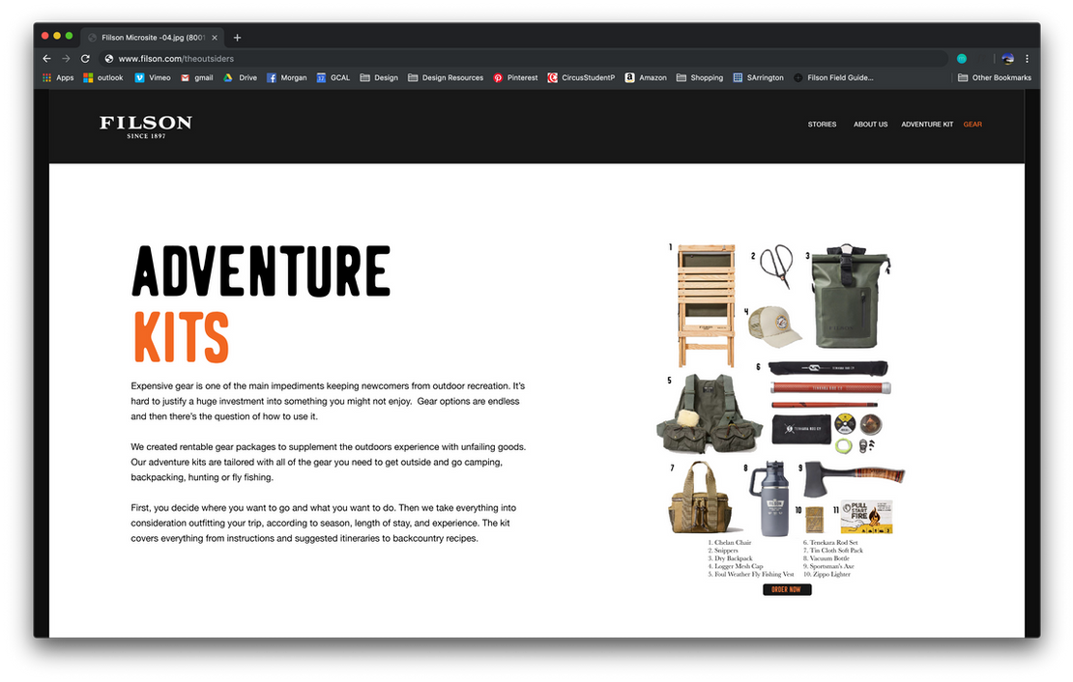
Task: Click the Filson Since 1897 logo
Action: [x=146, y=127]
